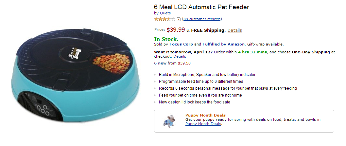Screen dimensions: 346x146
Task: Click the Build in Microphone feature bullet
Action: point(207,75)
